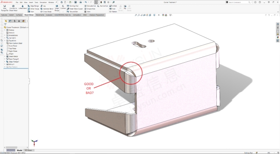The width and height of the screenshot is (280, 154).
Task: Select the Extruded Cut tool
Action: pyautogui.click(x=90, y=6)
